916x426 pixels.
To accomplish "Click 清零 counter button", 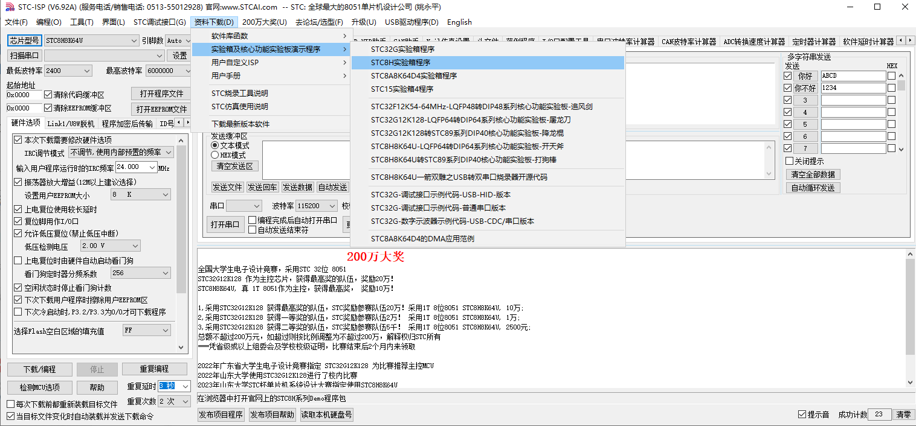I will tap(903, 415).
